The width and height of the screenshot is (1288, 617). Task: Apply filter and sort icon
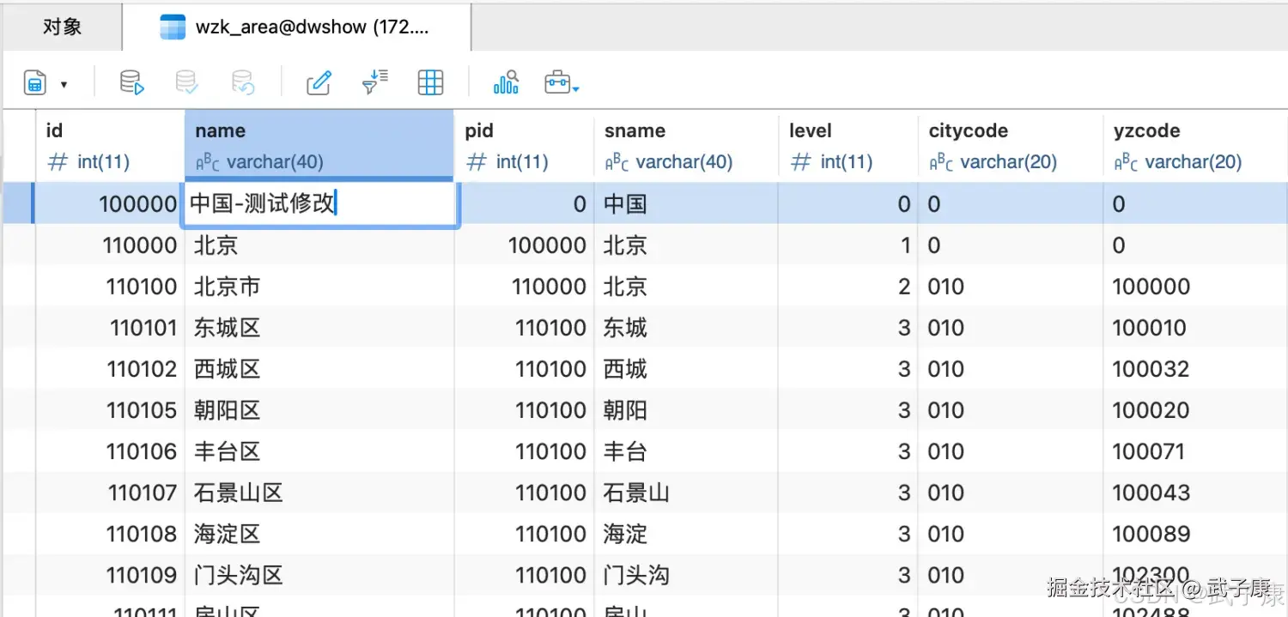374,82
